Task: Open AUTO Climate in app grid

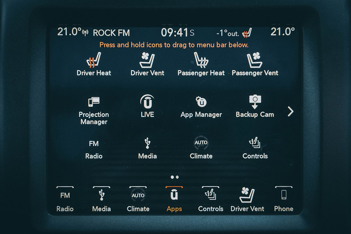Action: point(201,148)
